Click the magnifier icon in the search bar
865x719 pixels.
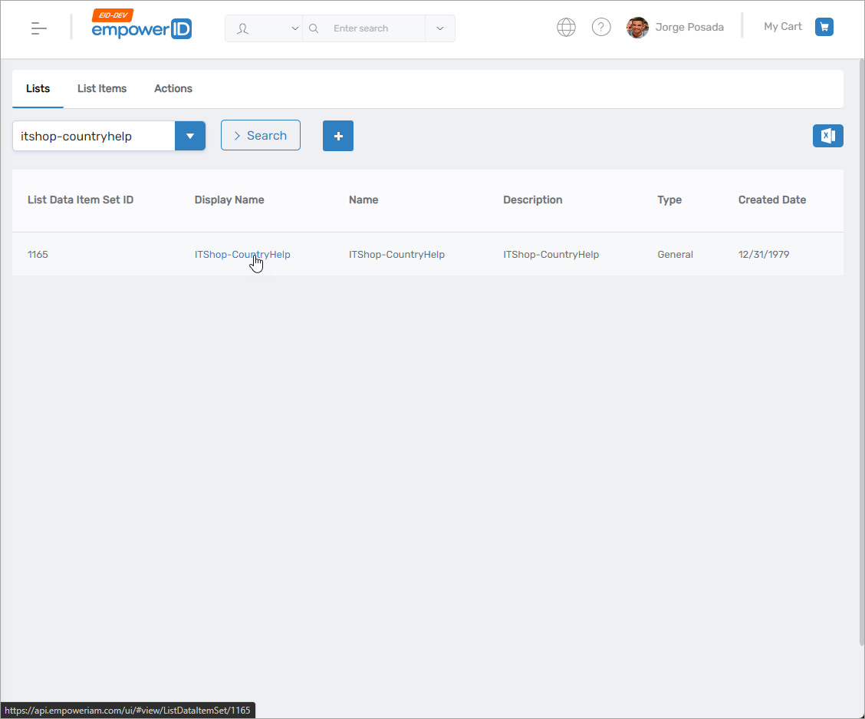click(314, 28)
